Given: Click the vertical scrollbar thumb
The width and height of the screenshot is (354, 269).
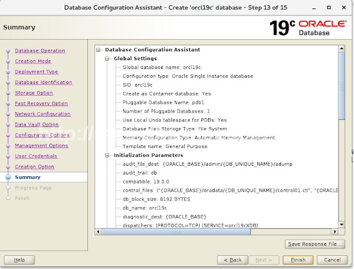Looking at the screenshot, I should 342,86.
